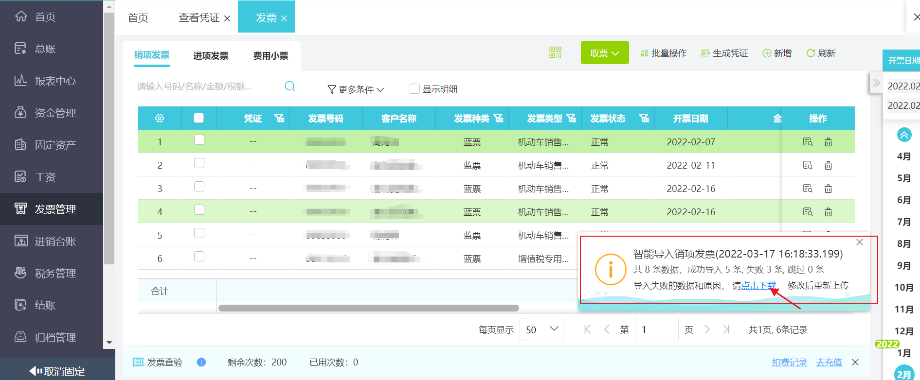Enable the 显示明细 checkbox
The width and height of the screenshot is (920, 380).
[x=415, y=89]
